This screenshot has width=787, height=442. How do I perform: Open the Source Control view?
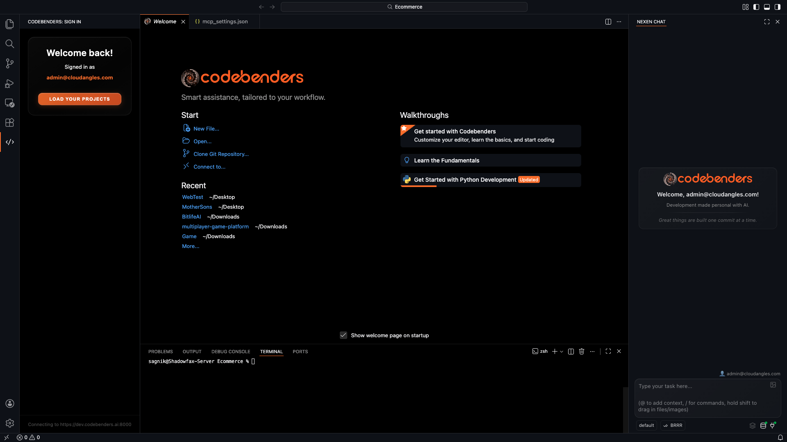tap(10, 63)
